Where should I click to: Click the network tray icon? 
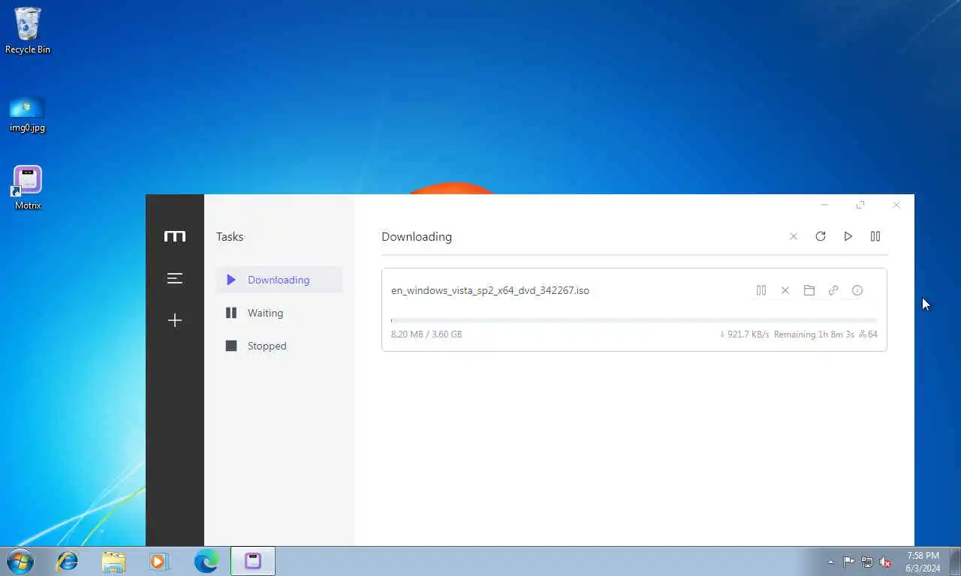tap(867, 562)
